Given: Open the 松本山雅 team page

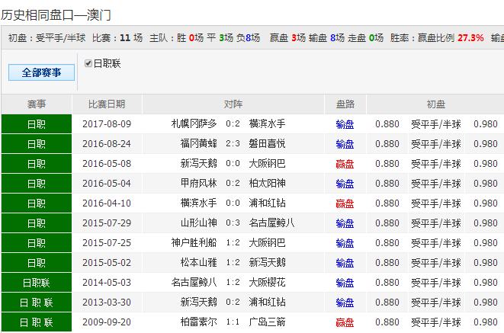Looking at the screenshot, I should click(198, 263).
